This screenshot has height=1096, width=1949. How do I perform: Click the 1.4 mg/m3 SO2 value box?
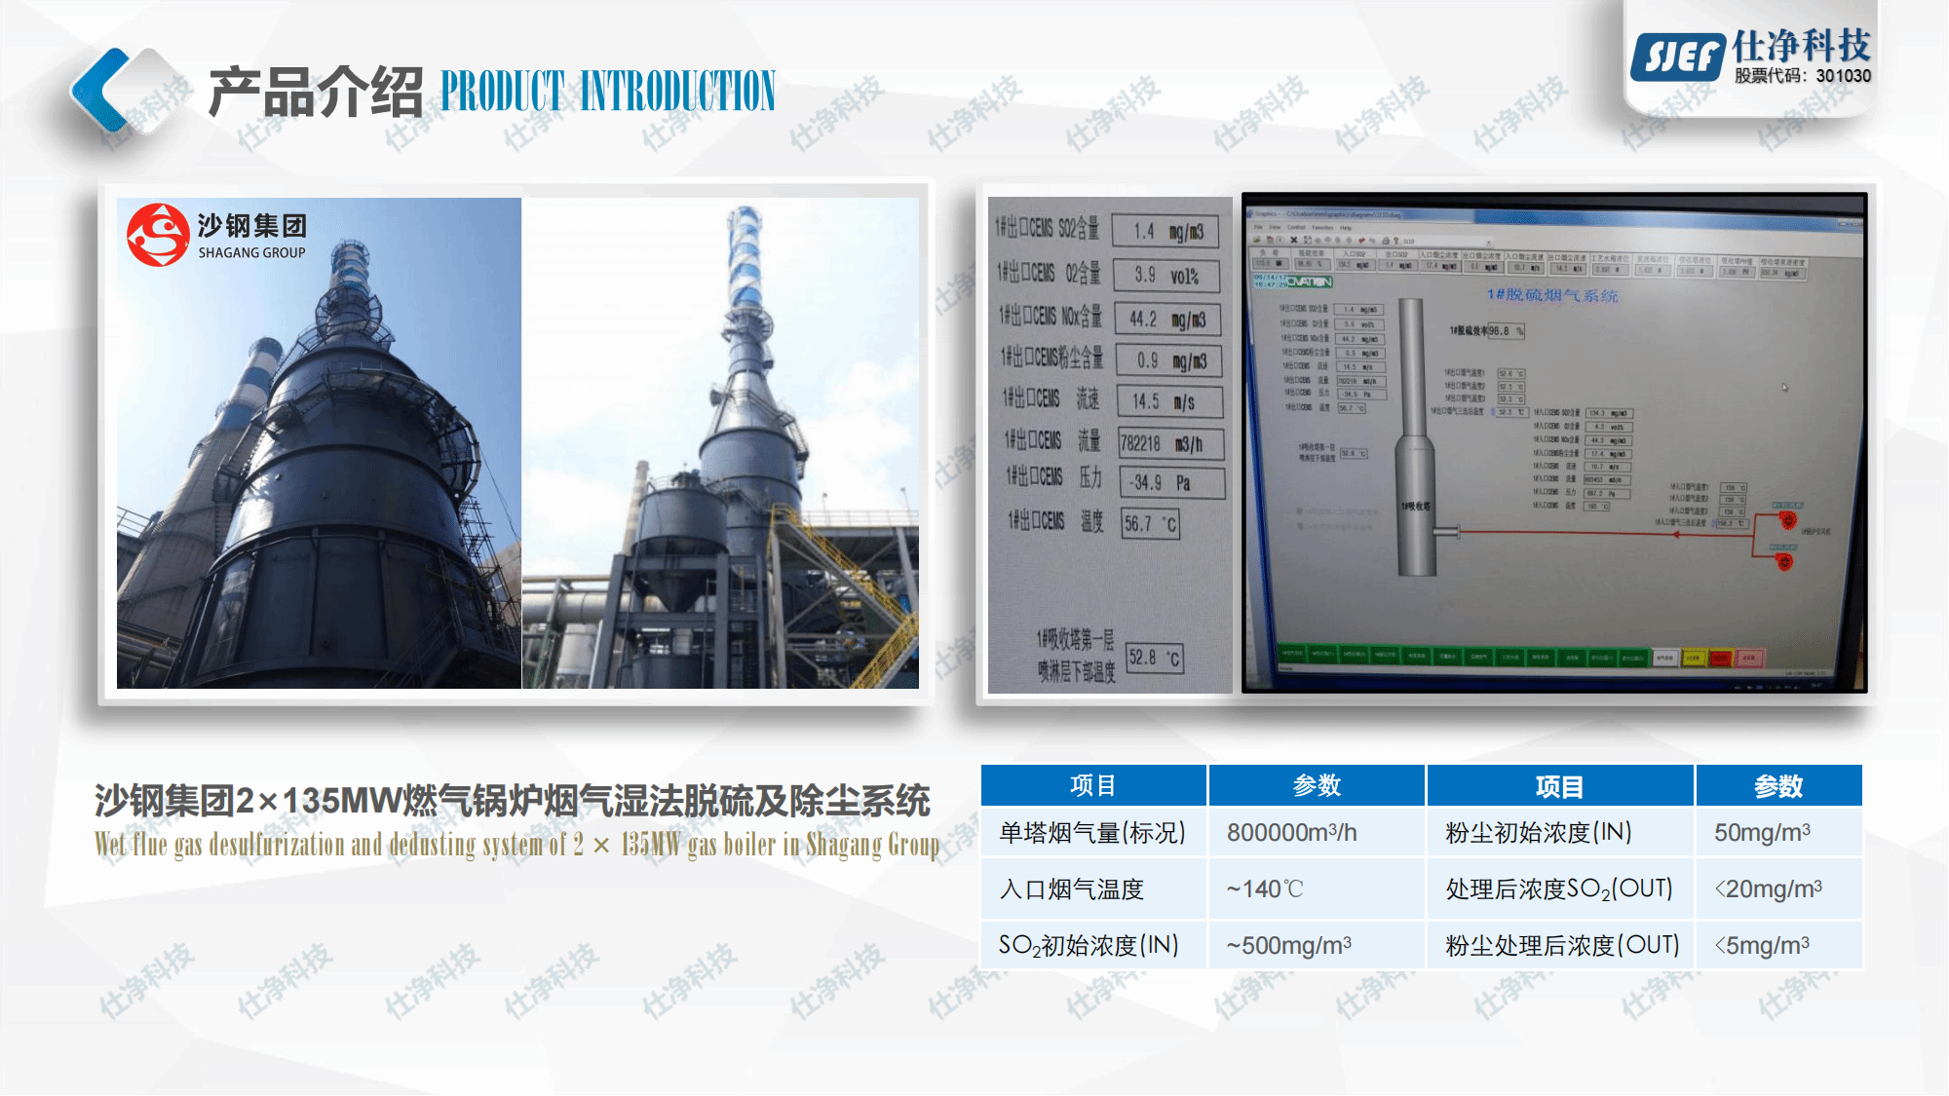click(x=1166, y=232)
